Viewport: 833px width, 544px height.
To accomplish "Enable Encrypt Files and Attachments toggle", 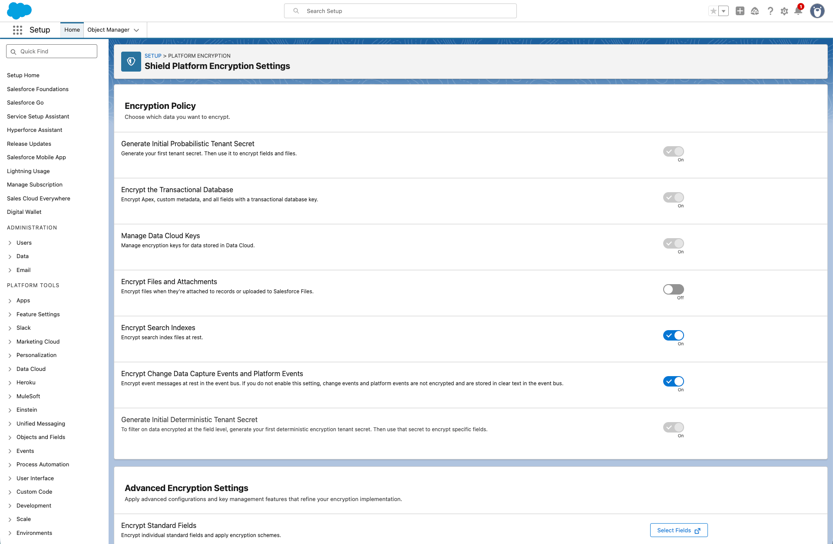I will click(x=673, y=289).
